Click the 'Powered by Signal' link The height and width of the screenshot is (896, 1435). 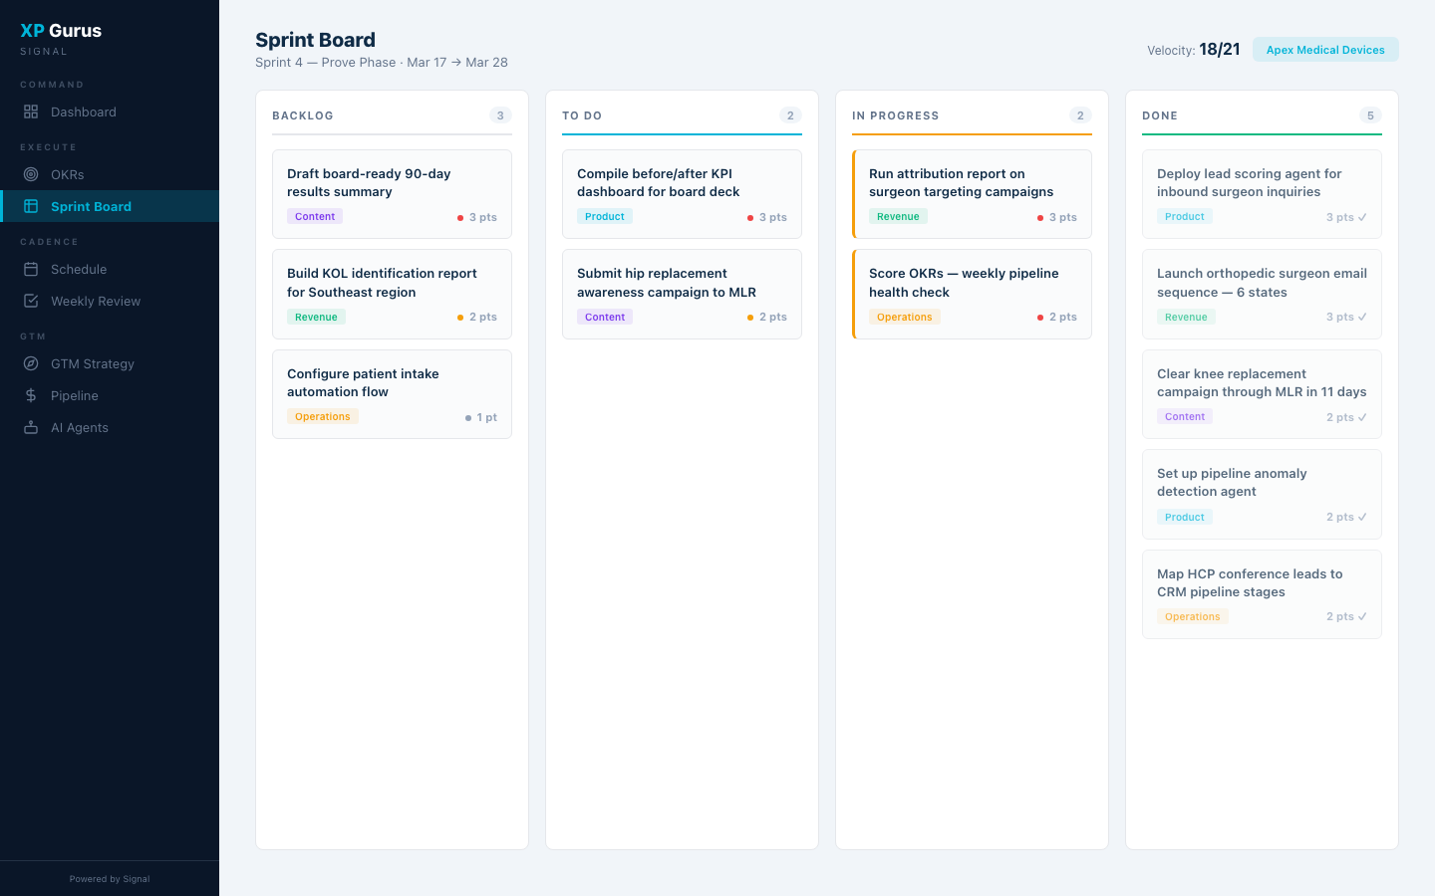pyautogui.click(x=109, y=878)
